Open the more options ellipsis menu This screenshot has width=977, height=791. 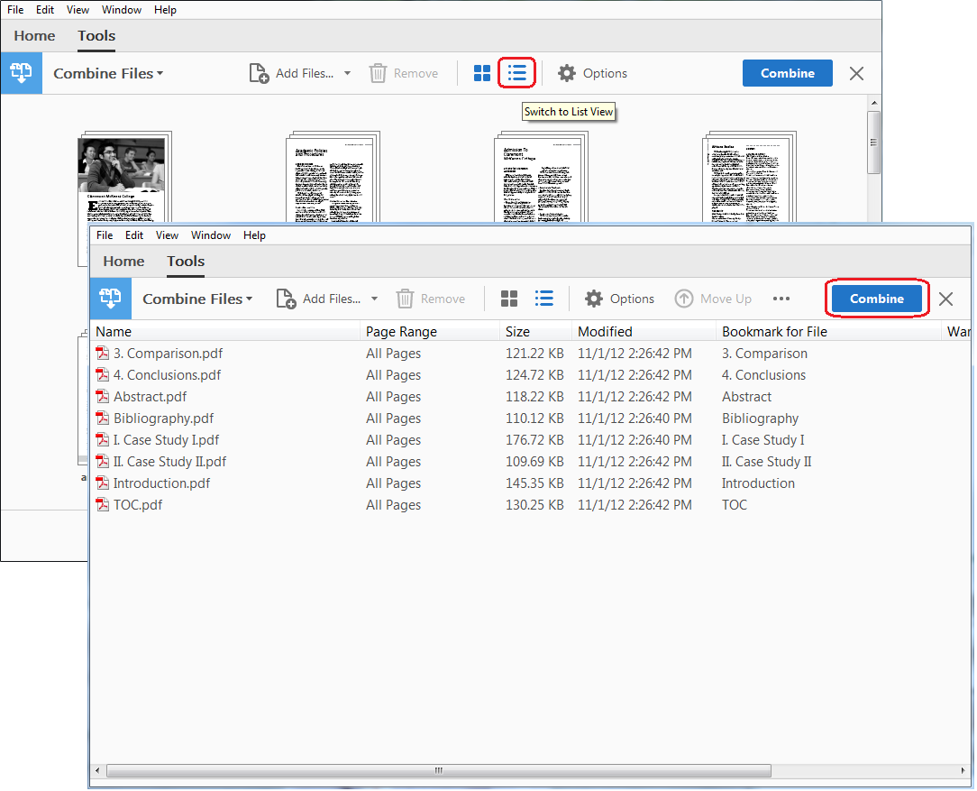(781, 299)
